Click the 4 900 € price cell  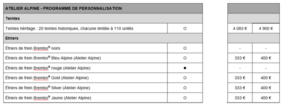pyautogui.click(x=266, y=28)
